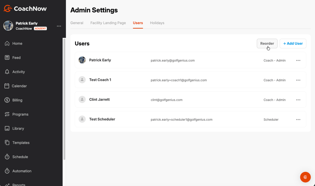
Task: Click the Scheduler role label
Action: [271, 120]
